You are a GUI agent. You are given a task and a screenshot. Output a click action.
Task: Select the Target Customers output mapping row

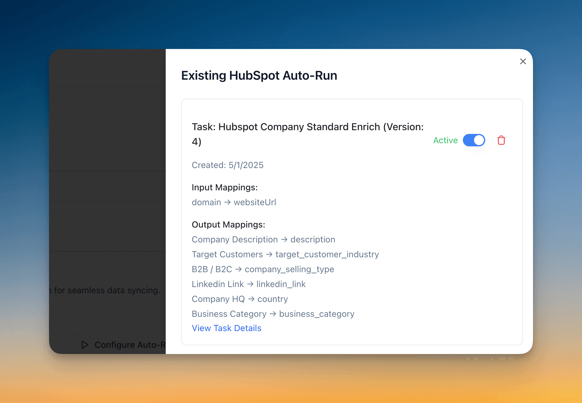(x=285, y=254)
